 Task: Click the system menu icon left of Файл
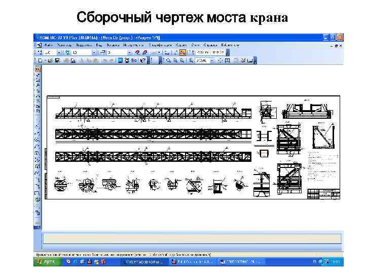[x=39, y=45]
